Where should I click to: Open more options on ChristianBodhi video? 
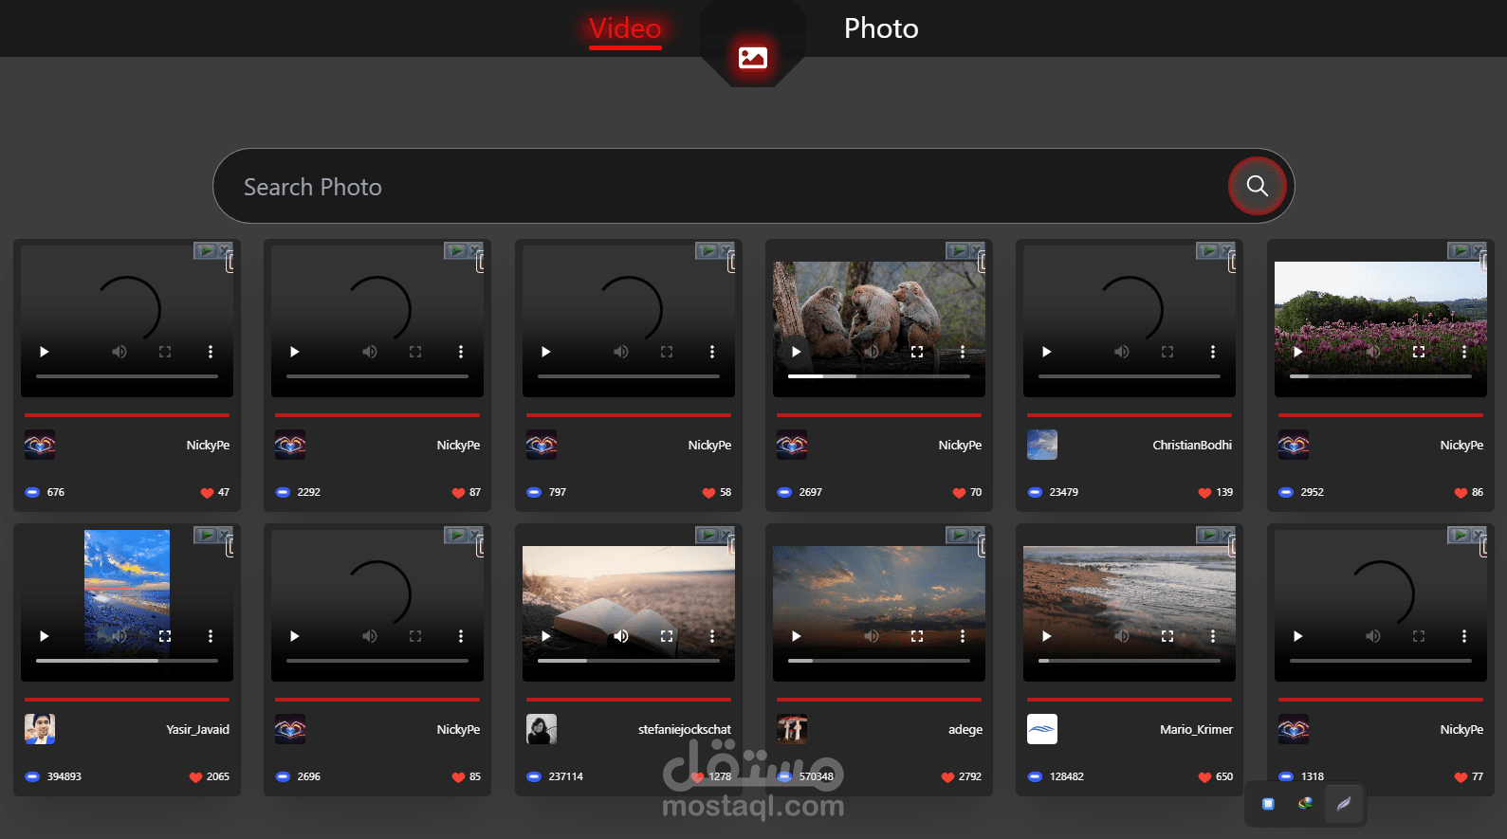point(1213,352)
